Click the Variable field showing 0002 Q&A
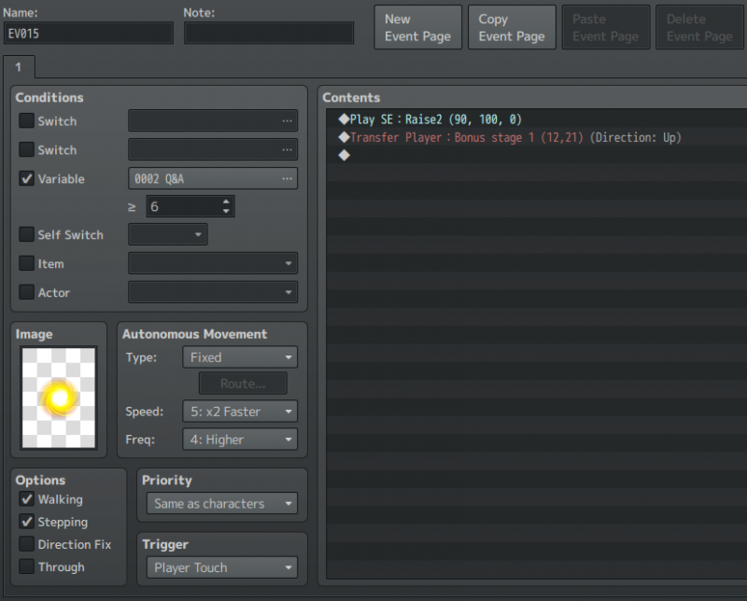 click(x=213, y=178)
